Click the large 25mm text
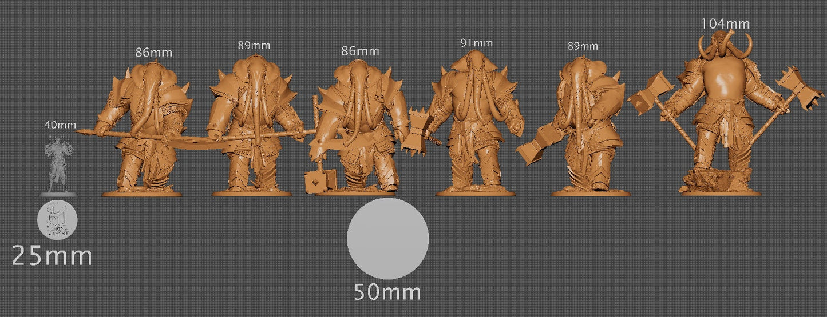 52,256
